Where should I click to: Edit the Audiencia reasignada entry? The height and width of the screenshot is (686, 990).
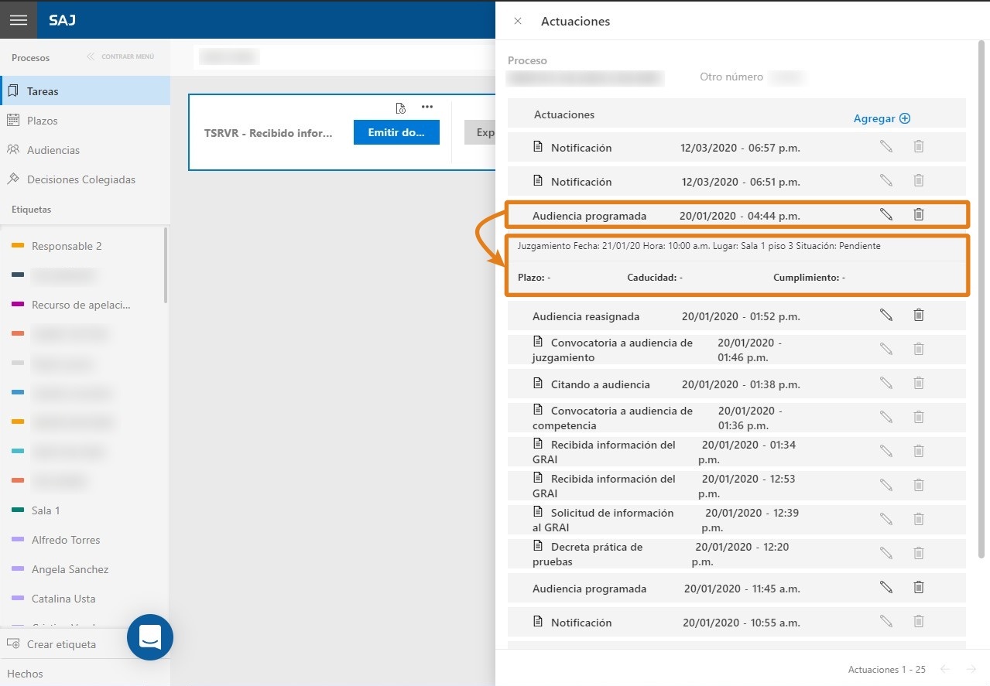pyautogui.click(x=886, y=315)
